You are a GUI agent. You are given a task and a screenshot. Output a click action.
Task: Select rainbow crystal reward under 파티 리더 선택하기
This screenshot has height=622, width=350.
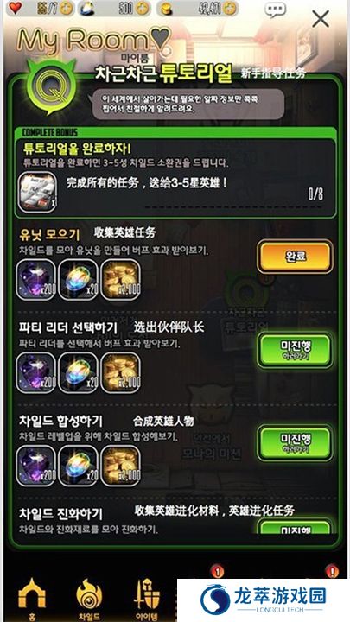[x=78, y=373]
